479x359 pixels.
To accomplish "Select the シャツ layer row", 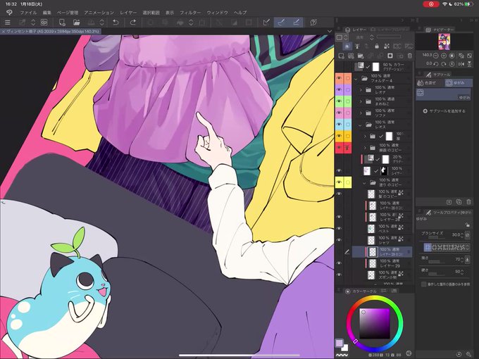I will [x=382, y=240].
